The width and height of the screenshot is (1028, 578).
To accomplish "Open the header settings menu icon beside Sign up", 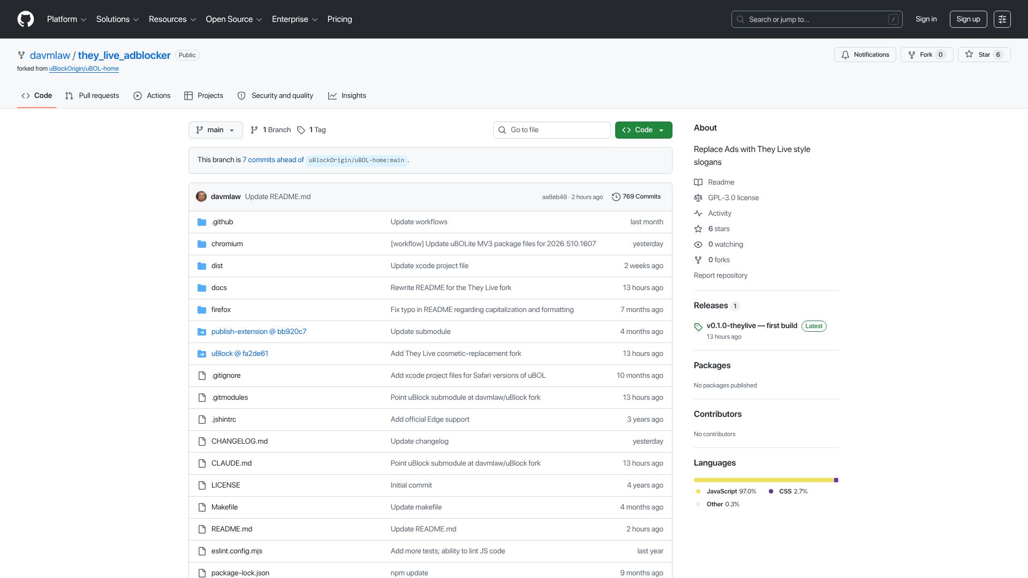I will coord(1002,19).
